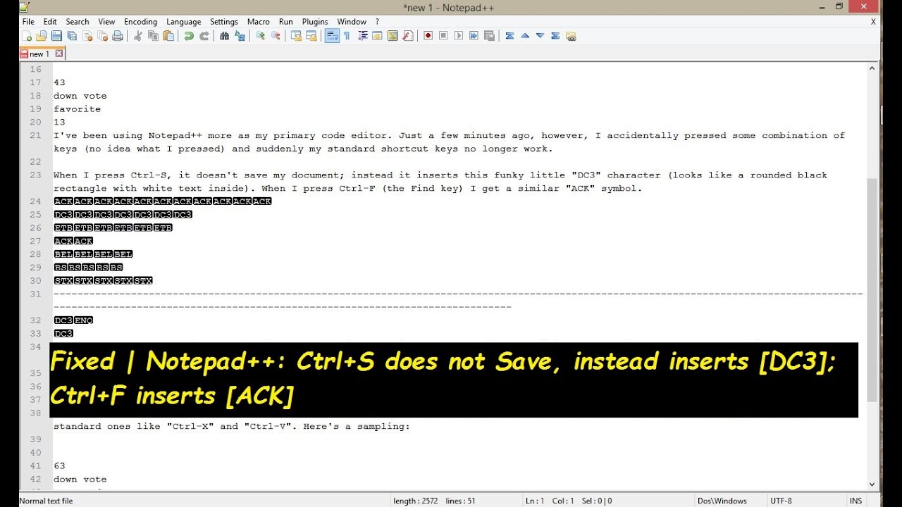Click 'Dos\Windows' in the status bar
The height and width of the screenshot is (507, 902).
pos(722,501)
